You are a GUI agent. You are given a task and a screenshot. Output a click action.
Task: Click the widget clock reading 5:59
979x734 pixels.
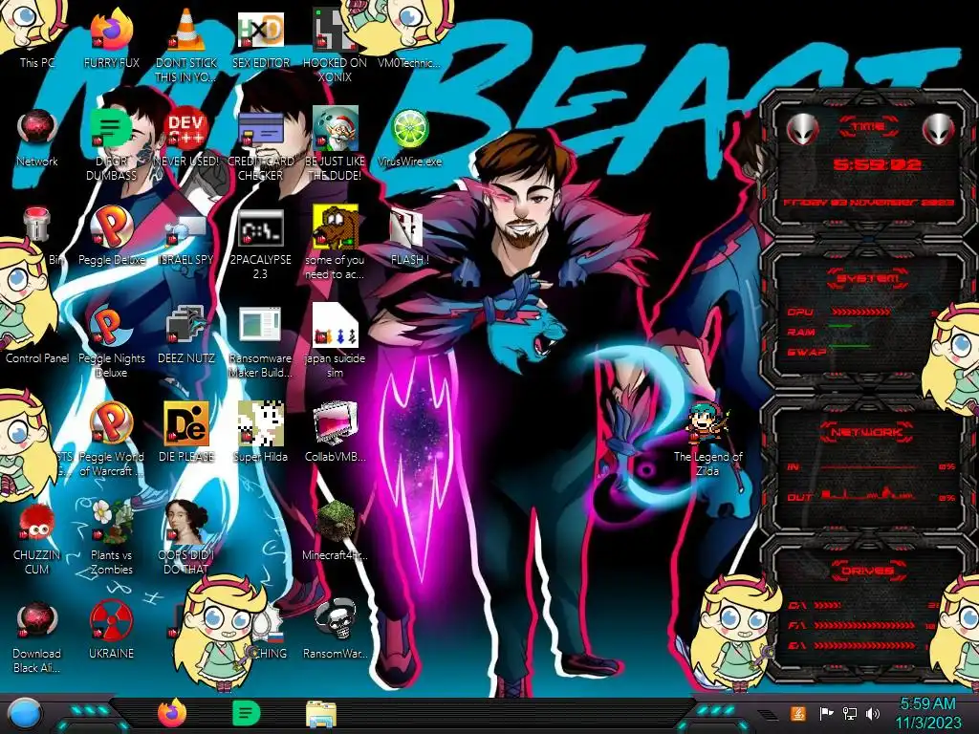coord(877,164)
